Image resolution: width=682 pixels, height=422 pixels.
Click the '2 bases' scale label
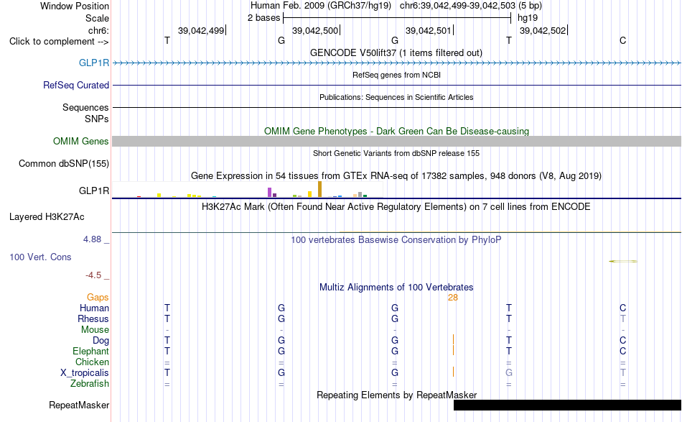263,18
